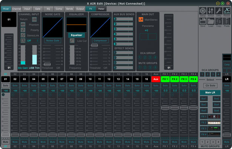Open FX 2 effect thumbnail
This screenshot has height=149, width=232.
[214, 123]
